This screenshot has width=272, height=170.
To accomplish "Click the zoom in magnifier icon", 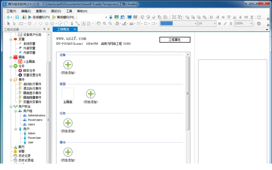I will pos(104,23).
